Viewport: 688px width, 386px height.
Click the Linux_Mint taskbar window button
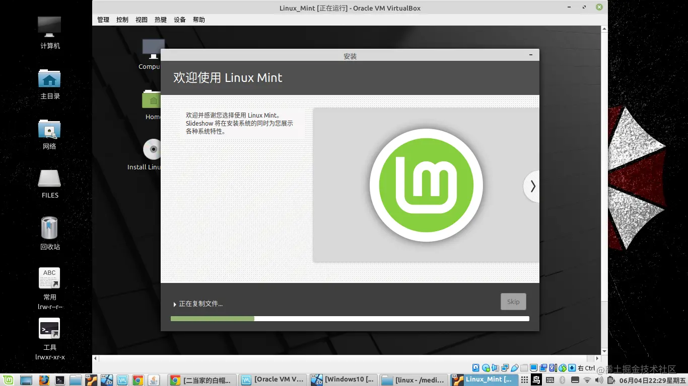tap(484, 380)
